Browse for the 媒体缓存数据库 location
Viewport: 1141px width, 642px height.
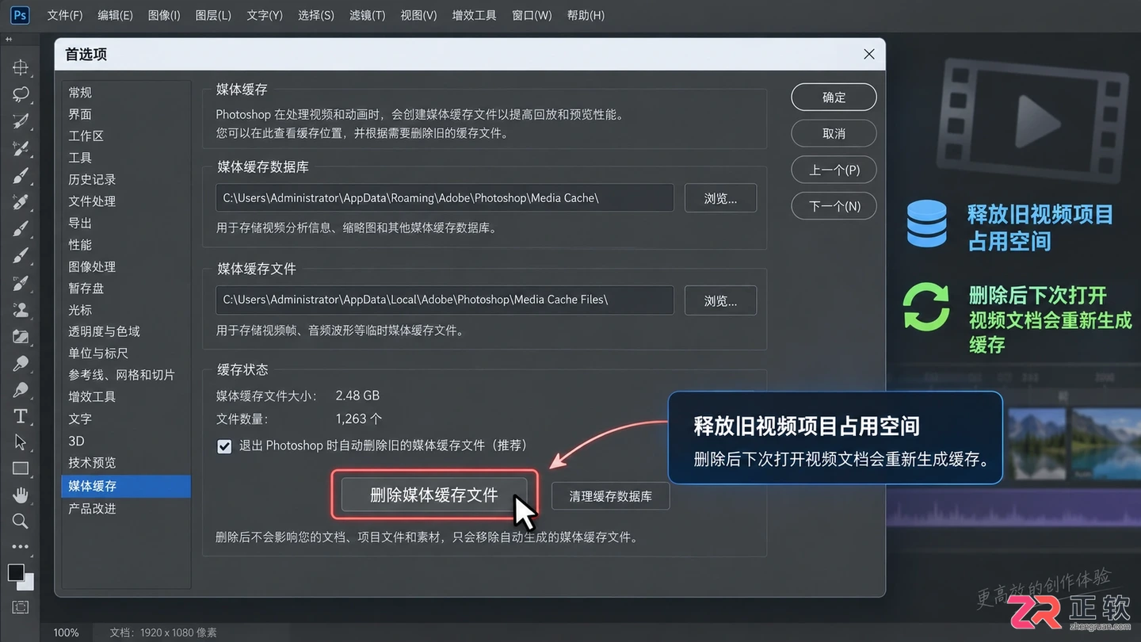pos(720,198)
